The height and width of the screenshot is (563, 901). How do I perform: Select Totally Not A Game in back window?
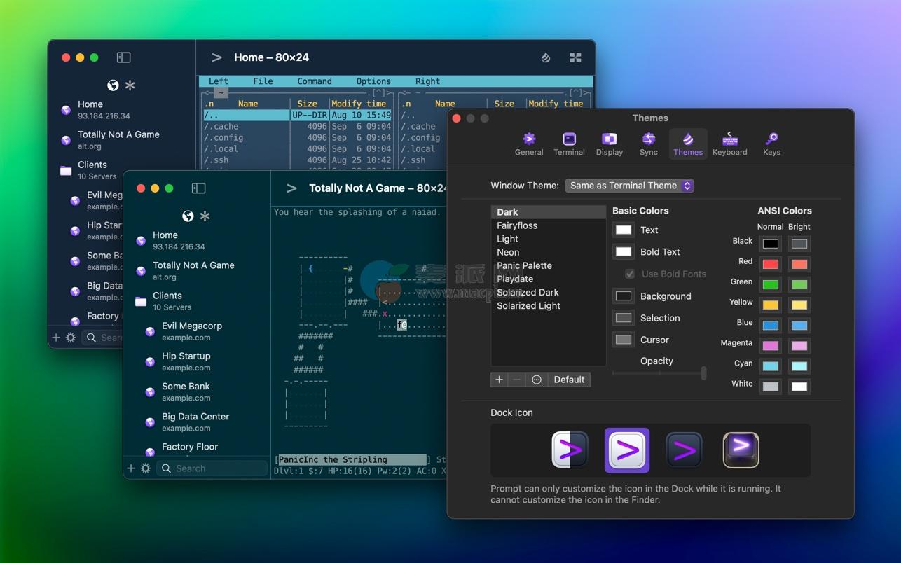[123, 140]
